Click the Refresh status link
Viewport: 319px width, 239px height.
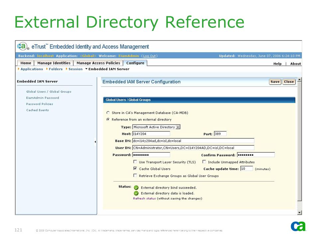click(144, 199)
